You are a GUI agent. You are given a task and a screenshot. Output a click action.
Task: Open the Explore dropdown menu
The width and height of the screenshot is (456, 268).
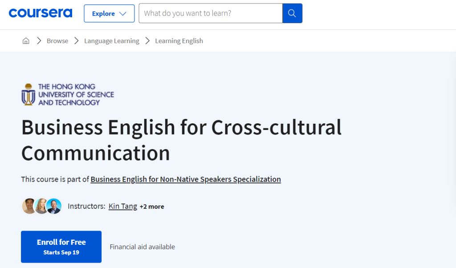coord(109,13)
